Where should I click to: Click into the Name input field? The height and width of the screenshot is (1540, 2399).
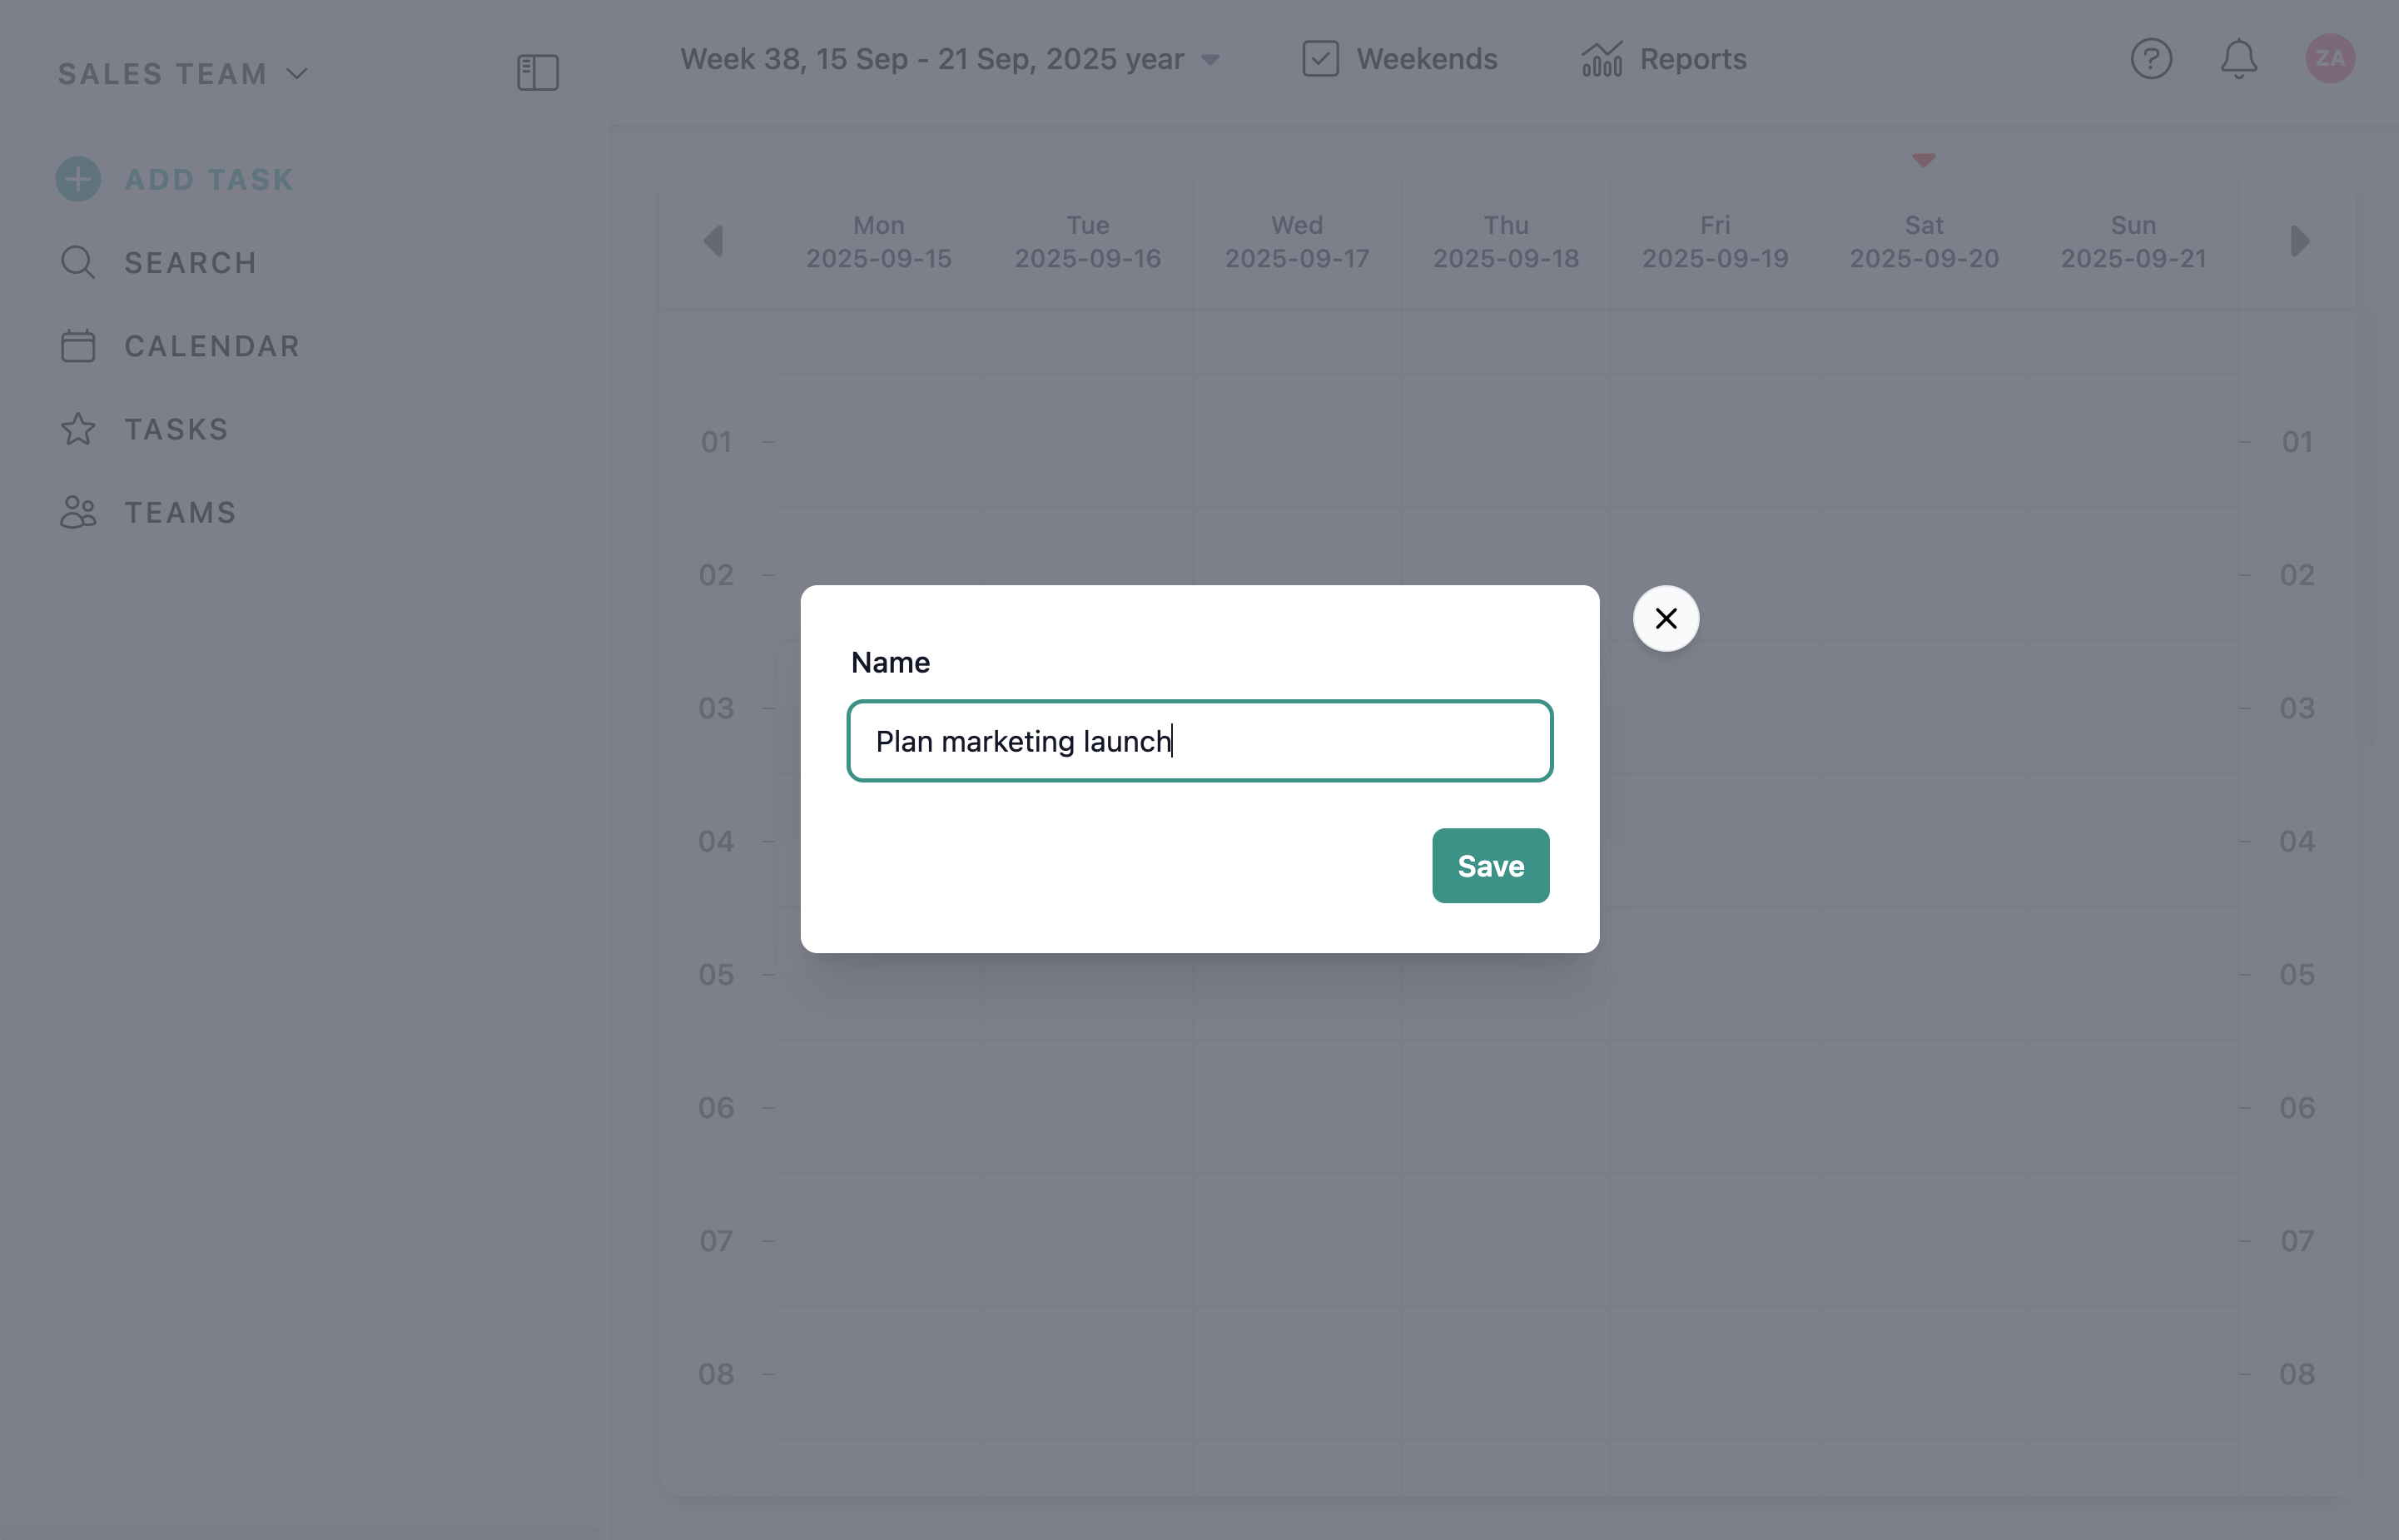click(1199, 741)
